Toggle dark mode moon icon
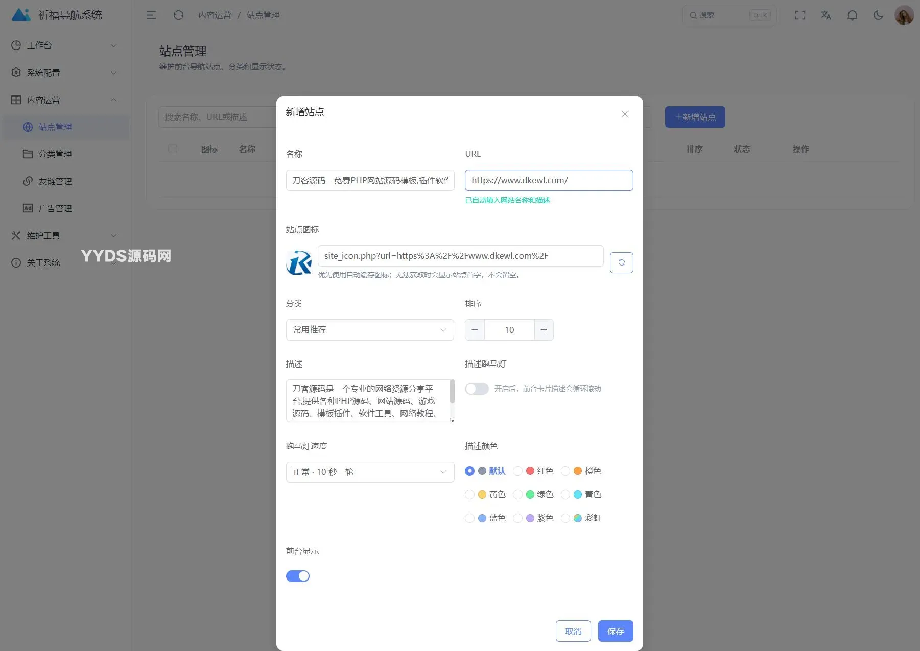The width and height of the screenshot is (920, 651). click(878, 15)
